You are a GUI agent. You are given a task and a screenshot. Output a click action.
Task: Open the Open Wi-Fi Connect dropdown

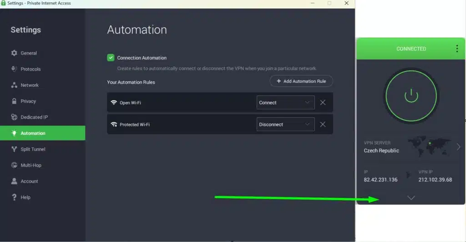[285, 102]
